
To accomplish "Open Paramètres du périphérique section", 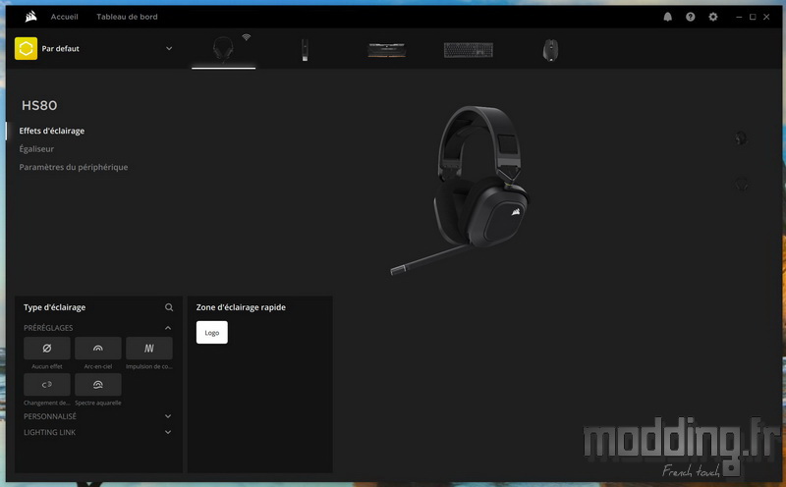I will tap(73, 167).
